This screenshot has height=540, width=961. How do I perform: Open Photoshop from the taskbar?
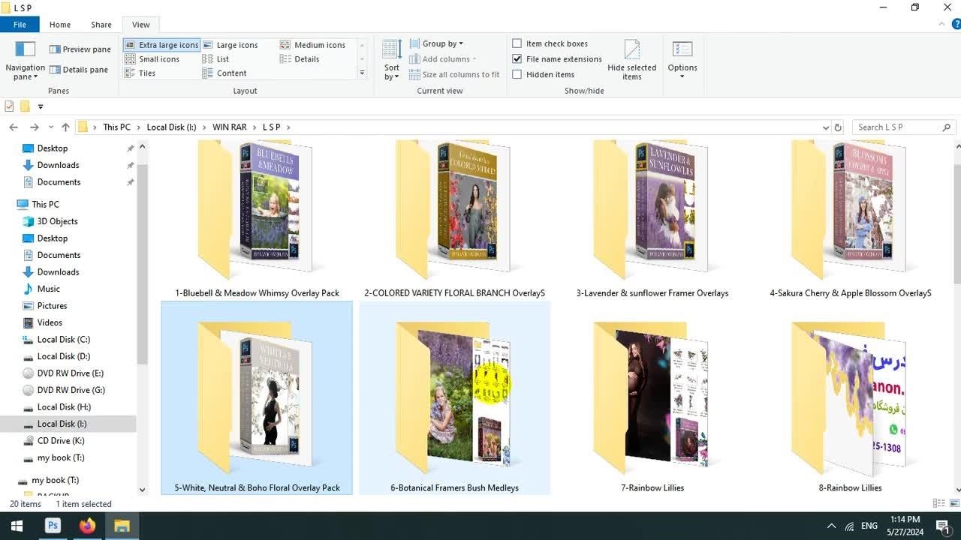(53, 526)
